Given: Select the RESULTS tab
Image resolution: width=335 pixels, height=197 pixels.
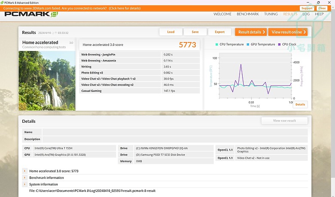Looking at the screenshot, I should 290,14.
